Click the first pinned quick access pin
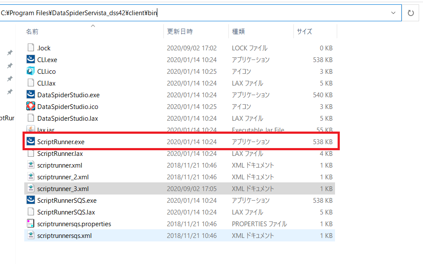The height and width of the screenshot is (264, 423). 10,53
